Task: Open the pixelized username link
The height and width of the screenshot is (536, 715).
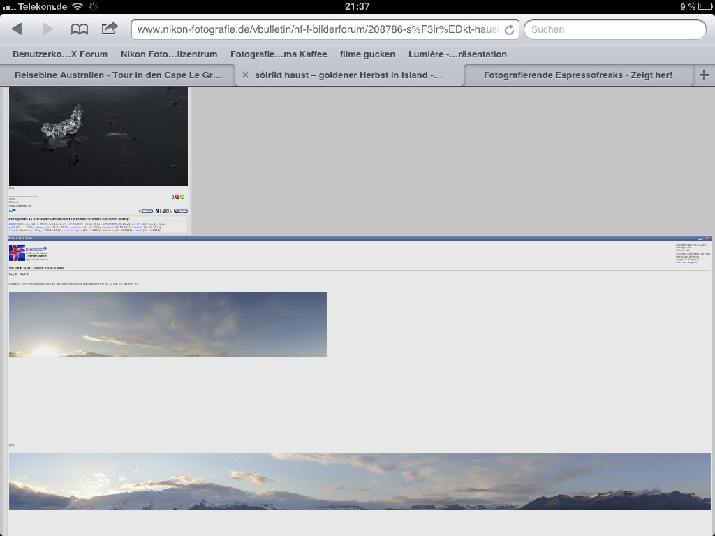Action: click(x=34, y=249)
